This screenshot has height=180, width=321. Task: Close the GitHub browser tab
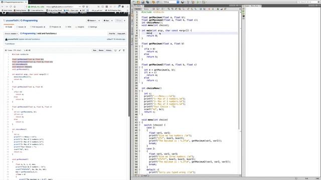click(x=26, y=2)
